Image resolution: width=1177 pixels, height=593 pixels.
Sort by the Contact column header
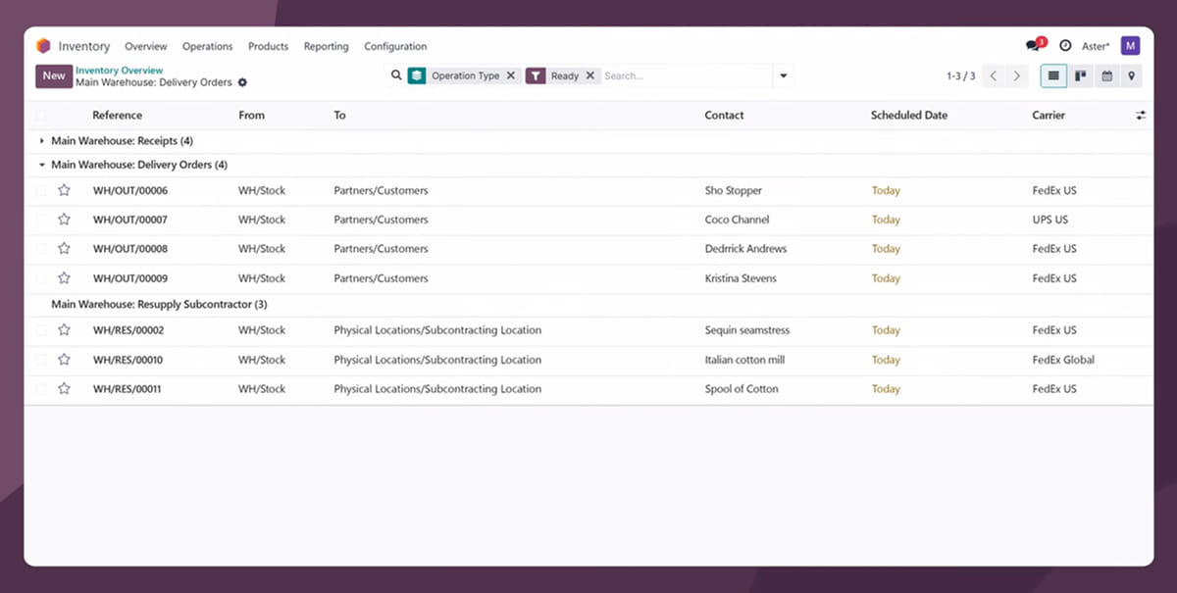click(x=724, y=115)
